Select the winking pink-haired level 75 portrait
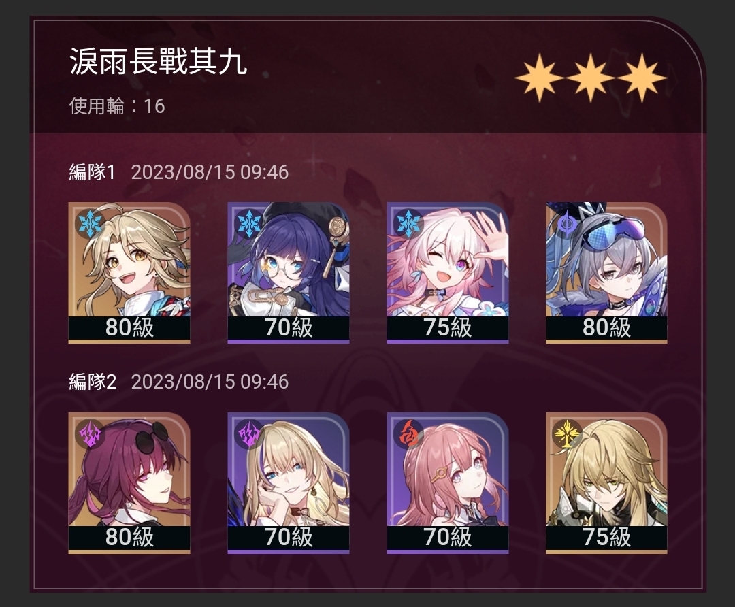 click(x=448, y=273)
